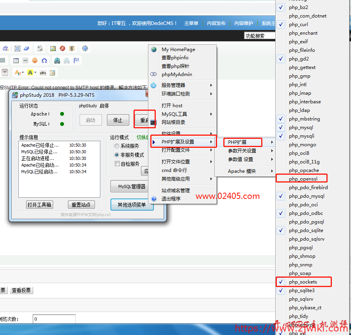
Task: Click the #P# pagination insert icon
Action: tap(42, 73)
